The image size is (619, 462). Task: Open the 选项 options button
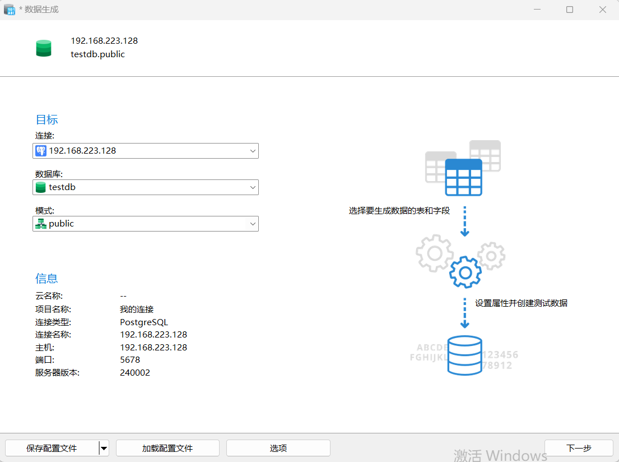(278, 448)
